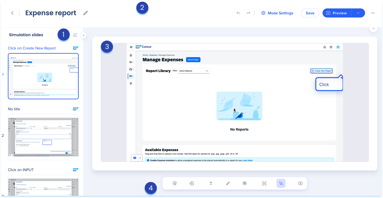This screenshot has height=198, width=383.
Task: Go back using the left chevron
Action: (x=12, y=13)
